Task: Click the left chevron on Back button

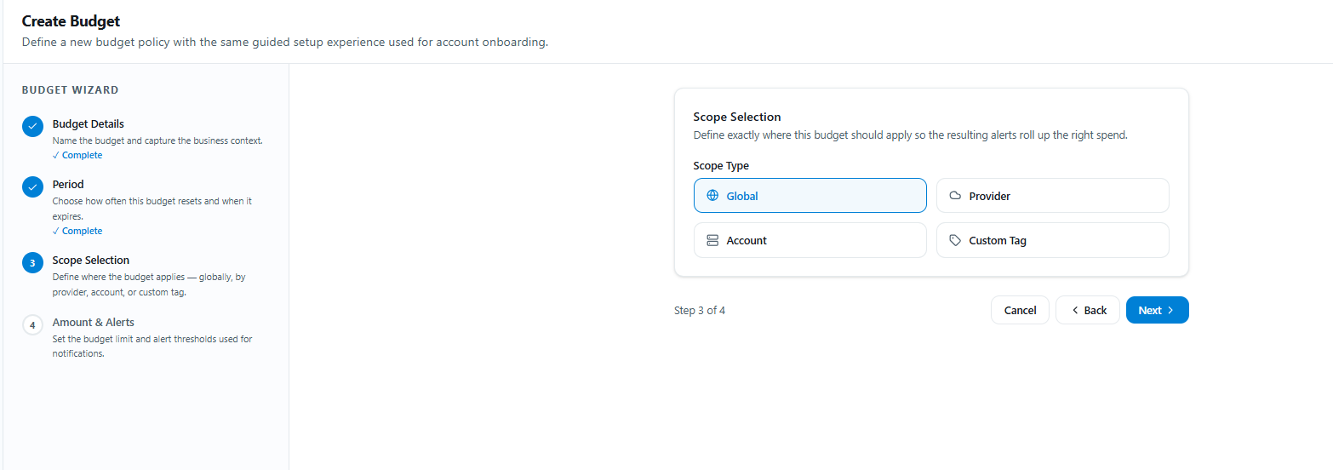Action: 1075,310
